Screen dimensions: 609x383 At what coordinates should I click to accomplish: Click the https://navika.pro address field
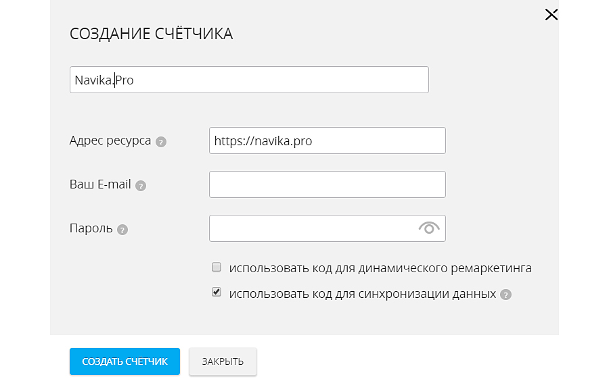click(327, 141)
